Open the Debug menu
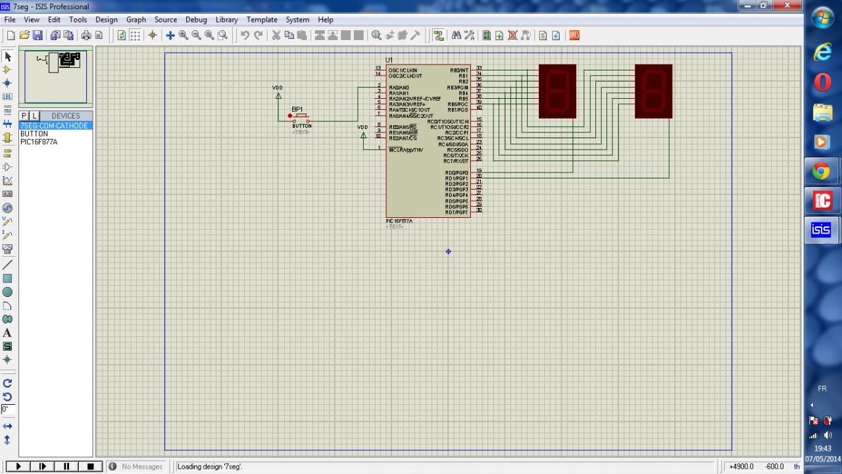 (195, 20)
